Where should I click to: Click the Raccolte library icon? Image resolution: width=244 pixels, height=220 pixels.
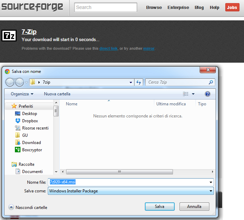pyautogui.click(x=14, y=164)
